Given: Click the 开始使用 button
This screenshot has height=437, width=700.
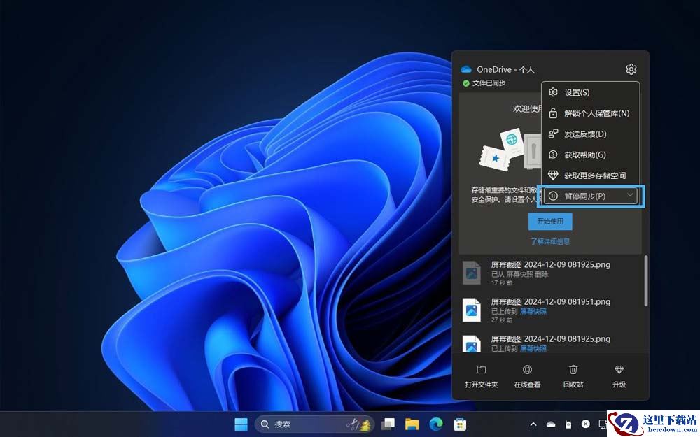Looking at the screenshot, I should point(550,221).
